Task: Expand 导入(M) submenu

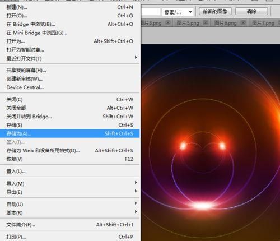Action: [x=69, y=184]
